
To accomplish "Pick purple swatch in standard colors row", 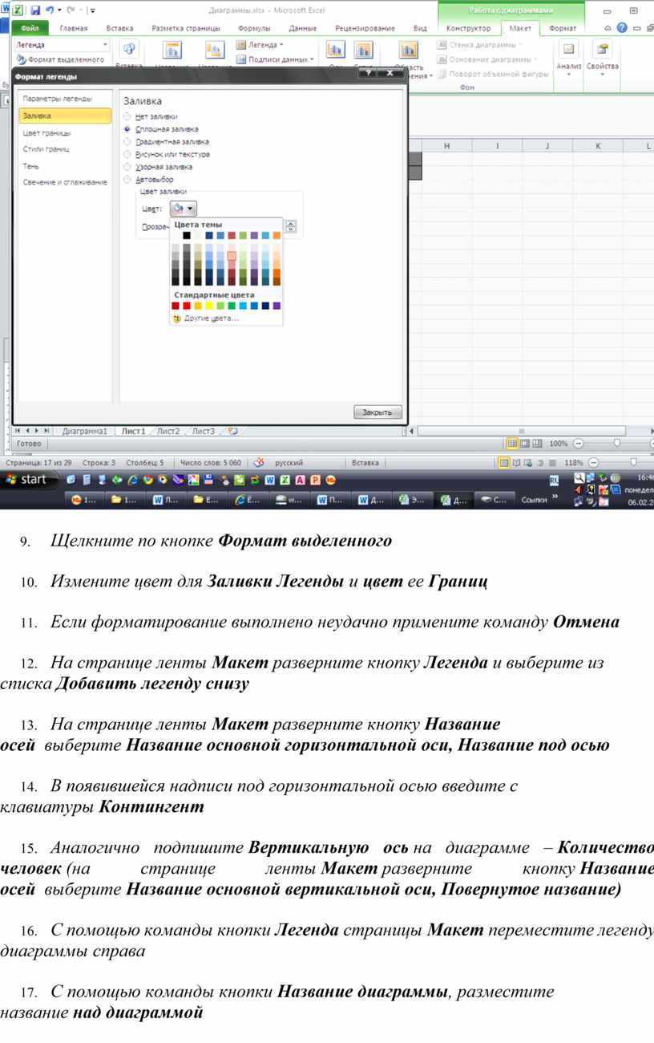I will click(277, 306).
